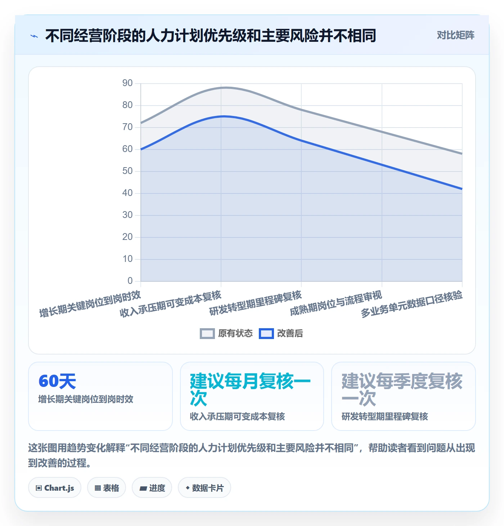
Task: Click the lightning bolt icon beside the title
Action: click(34, 36)
